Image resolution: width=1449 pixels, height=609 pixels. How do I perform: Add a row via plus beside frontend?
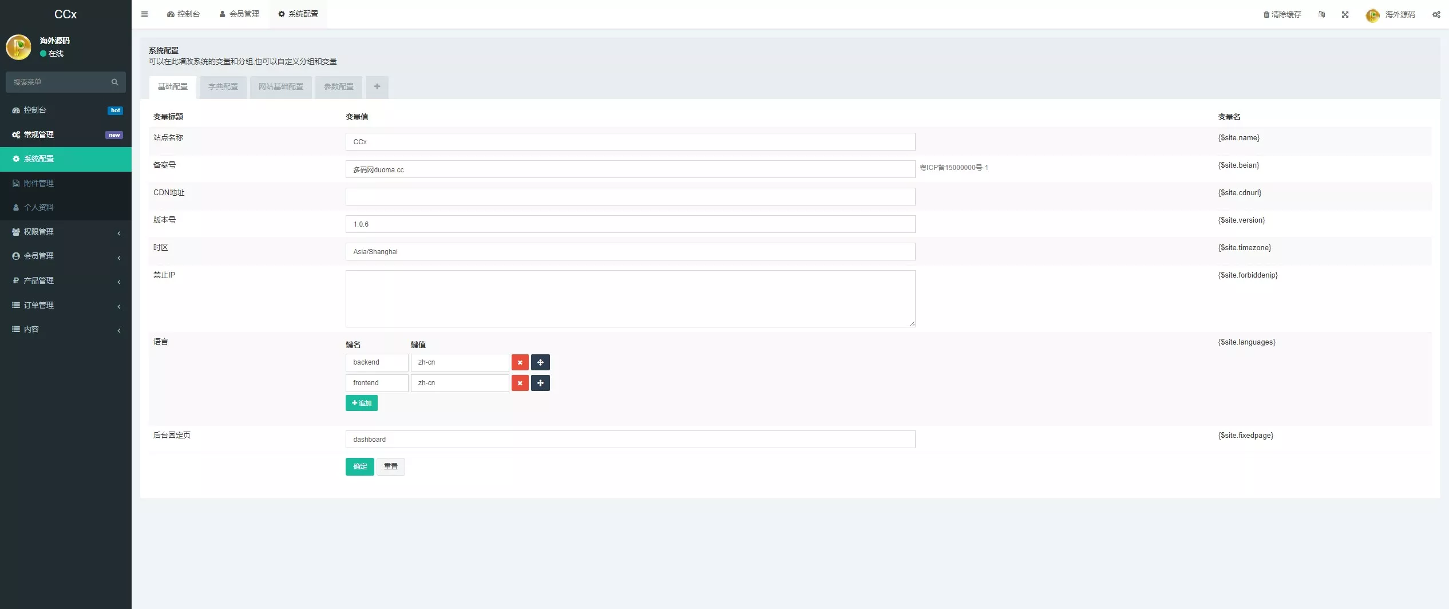[540, 383]
